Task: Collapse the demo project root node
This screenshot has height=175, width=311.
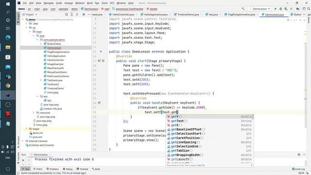Action: click(x=23, y=19)
